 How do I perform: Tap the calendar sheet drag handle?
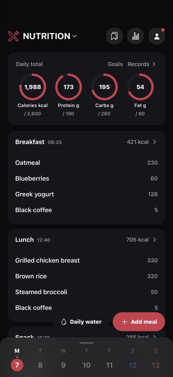click(x=86, y=343)
